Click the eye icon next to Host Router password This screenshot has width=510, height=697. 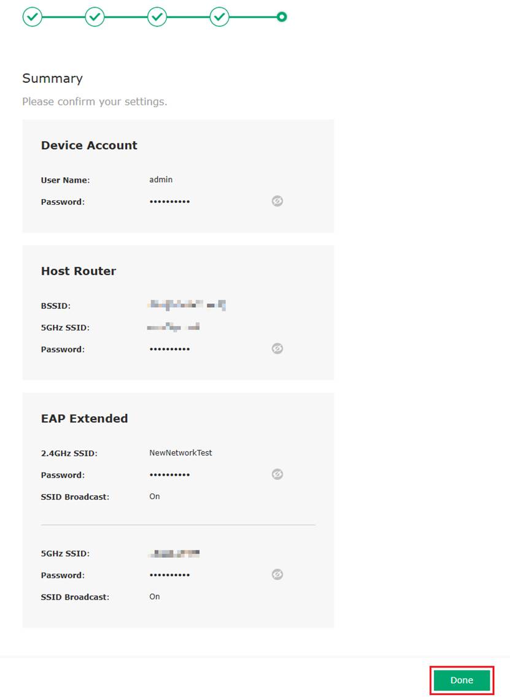click(x=277, y=348)
